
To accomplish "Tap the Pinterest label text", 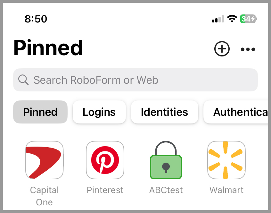I will pos(105,190).
